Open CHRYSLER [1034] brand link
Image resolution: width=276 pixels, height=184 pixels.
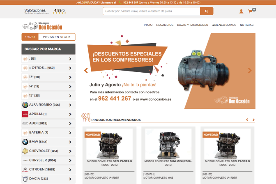42,160
